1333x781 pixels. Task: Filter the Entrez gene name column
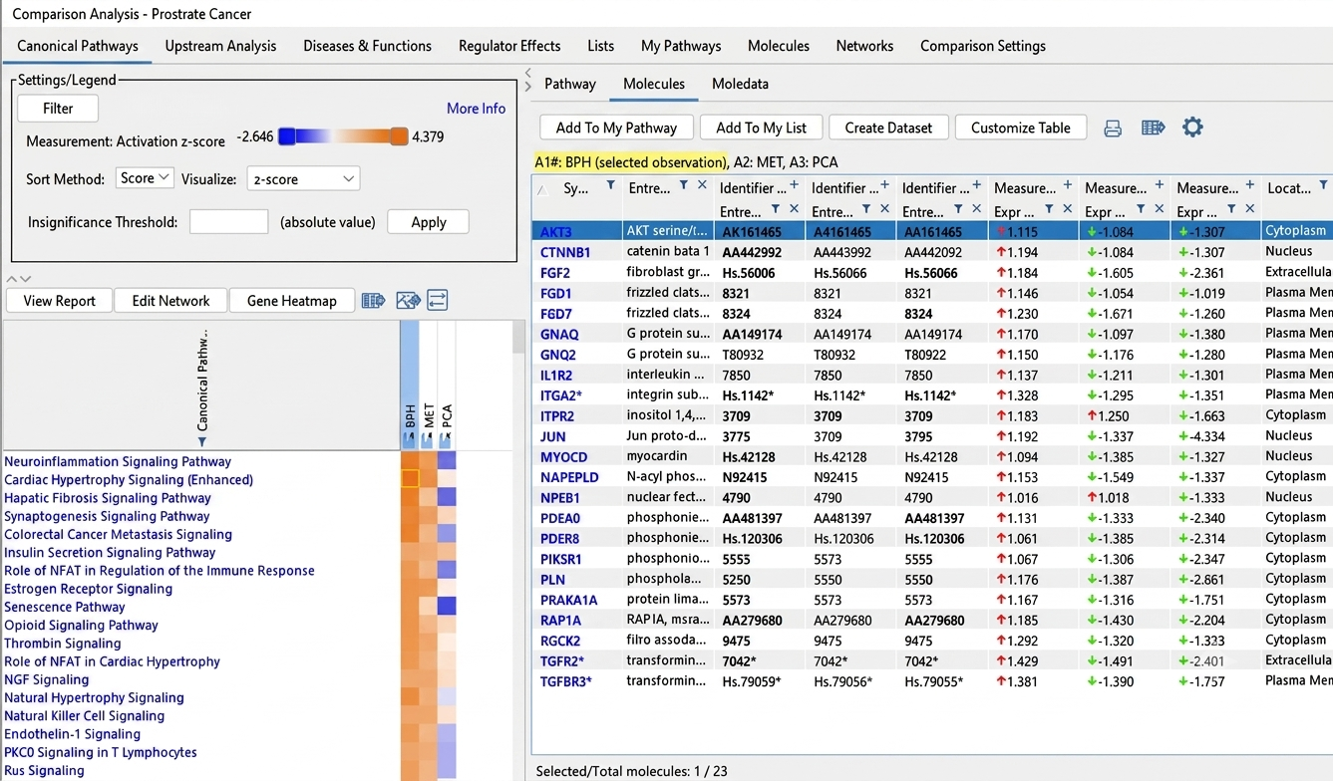click(x=684, y=186)
